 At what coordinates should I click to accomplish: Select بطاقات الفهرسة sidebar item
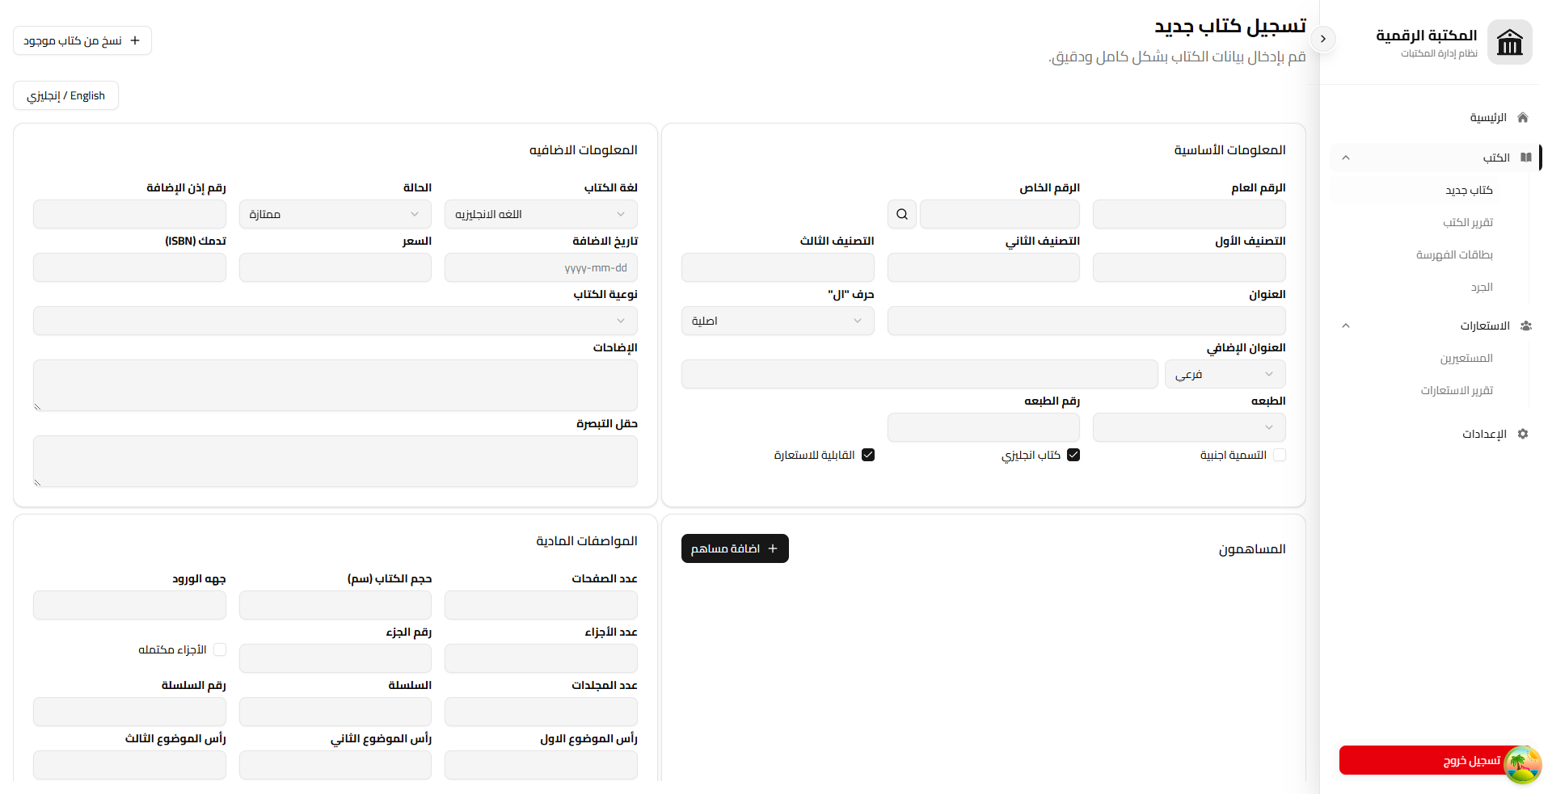[x=1454, y=254]
